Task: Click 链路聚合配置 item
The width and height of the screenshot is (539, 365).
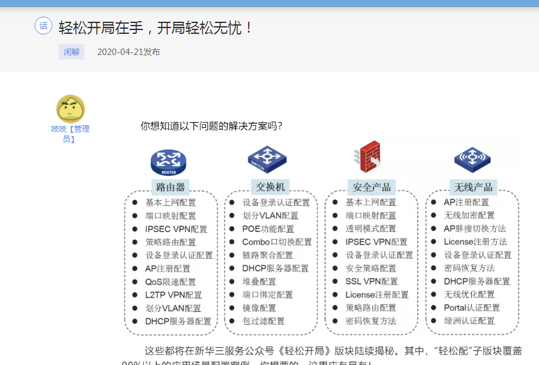Action: click(267, 255)
